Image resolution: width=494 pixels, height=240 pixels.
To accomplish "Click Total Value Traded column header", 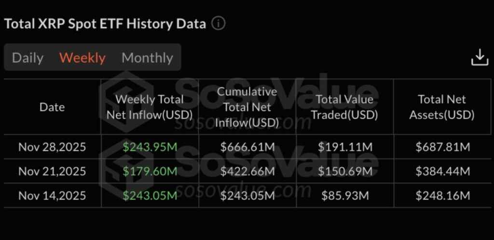I will (x=344, y=107).
